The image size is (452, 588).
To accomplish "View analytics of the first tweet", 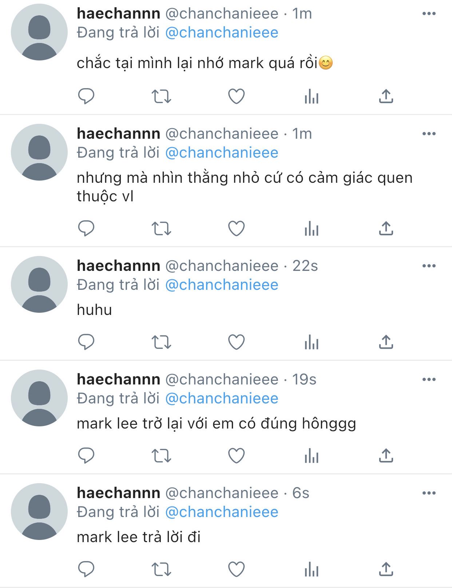I will pyautogui.click(x=312, y=96).
